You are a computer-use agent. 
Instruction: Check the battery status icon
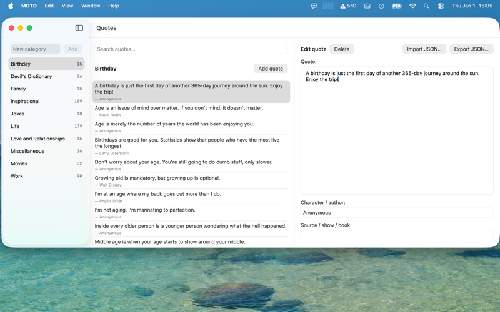click(396, 6)
